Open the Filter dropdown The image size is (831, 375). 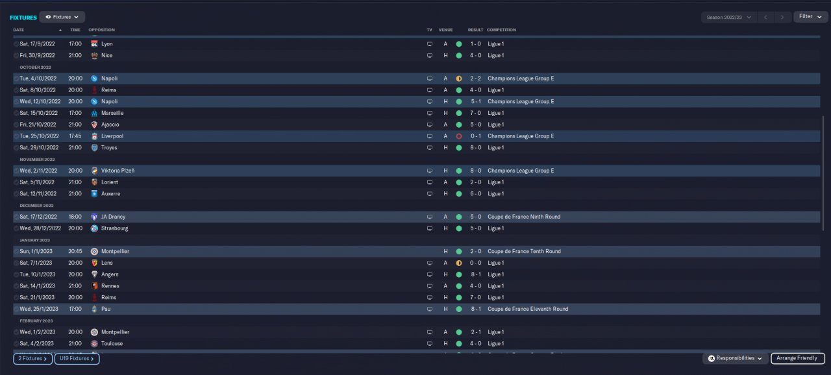810,17
